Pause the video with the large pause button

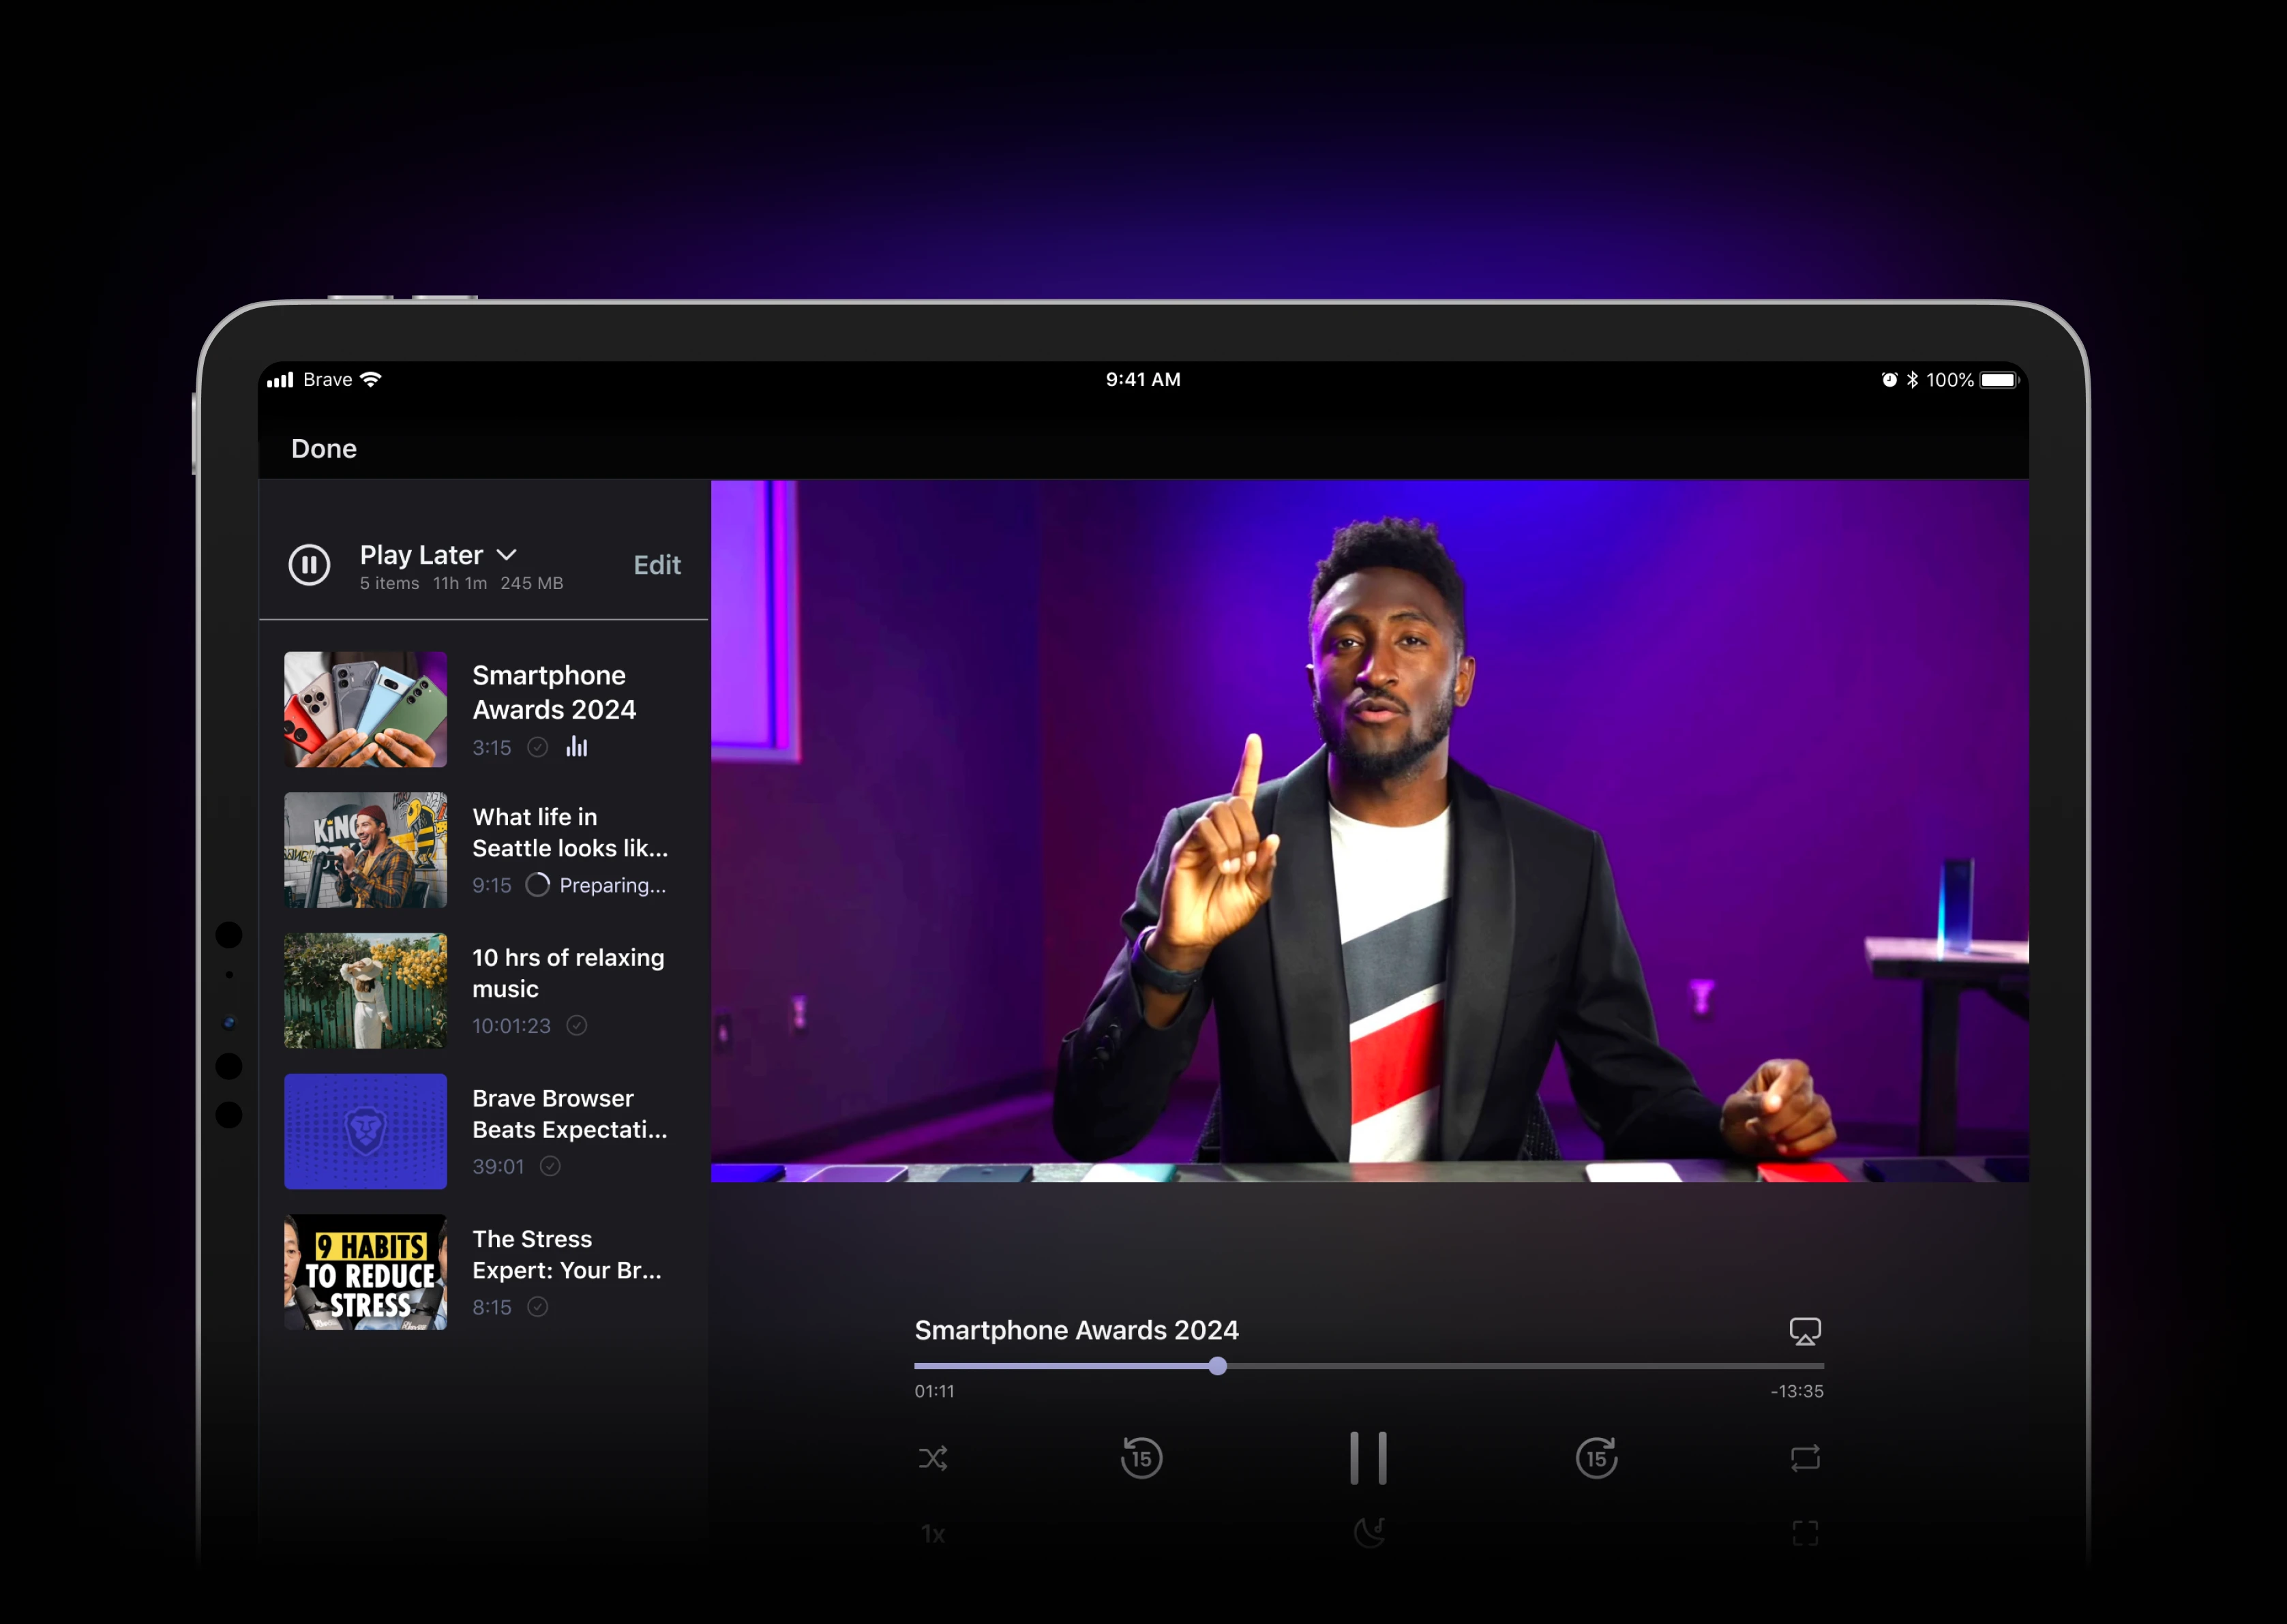[1368, 1458]
